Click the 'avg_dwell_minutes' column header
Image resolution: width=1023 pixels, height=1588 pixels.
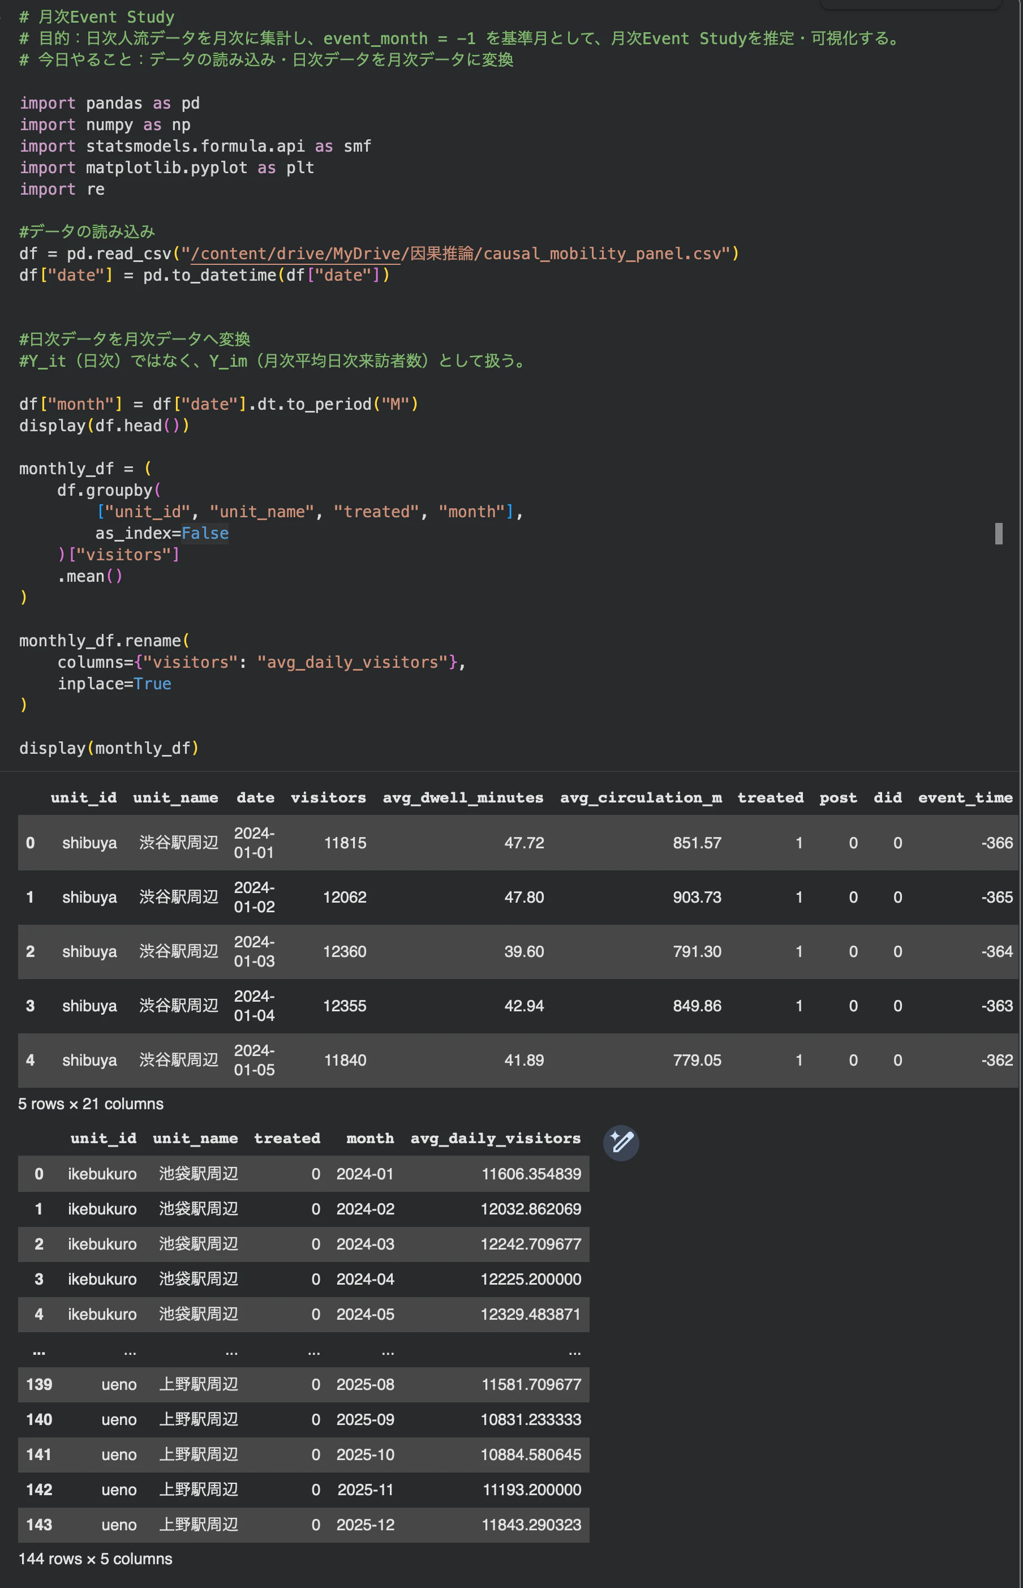[x=463, y=798]
